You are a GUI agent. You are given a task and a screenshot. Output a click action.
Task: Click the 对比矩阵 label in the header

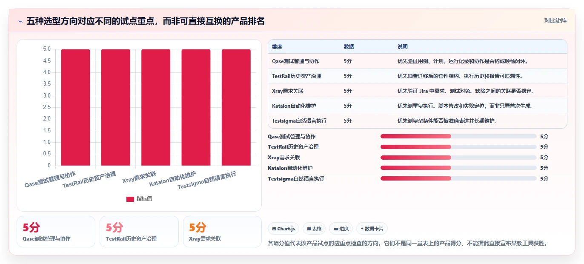pyautogui.click(x=555, y=21)
